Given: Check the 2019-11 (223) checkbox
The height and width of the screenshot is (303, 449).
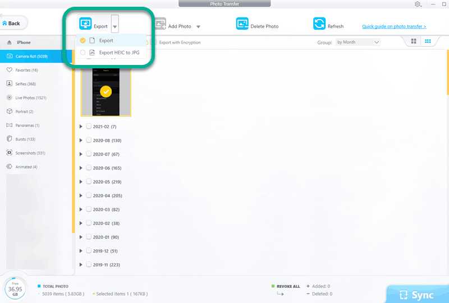Looking at the screenshot, I should tap(89, 264).
